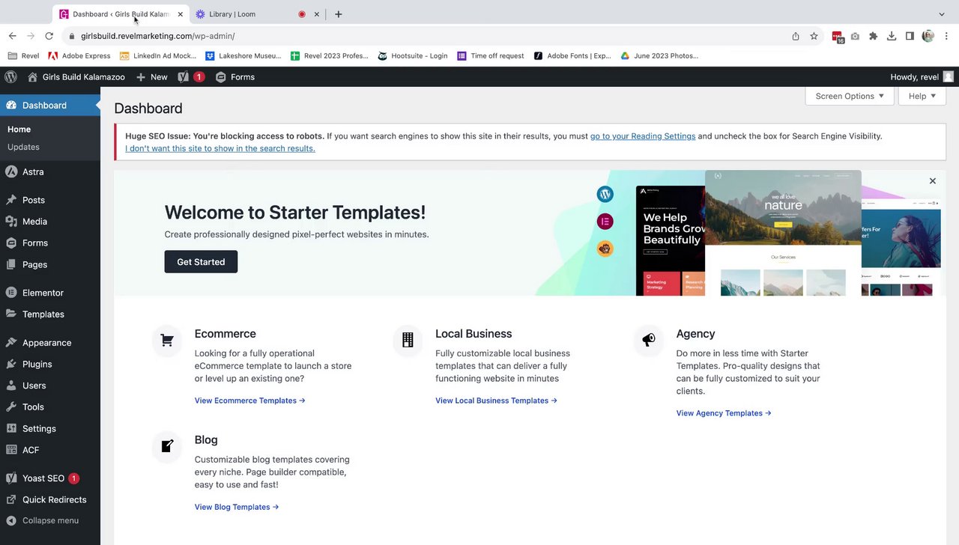Image resolution: width=959 pixels, height=545 pixels.
Task: Click the Local Business building icon
Action: 408,341
